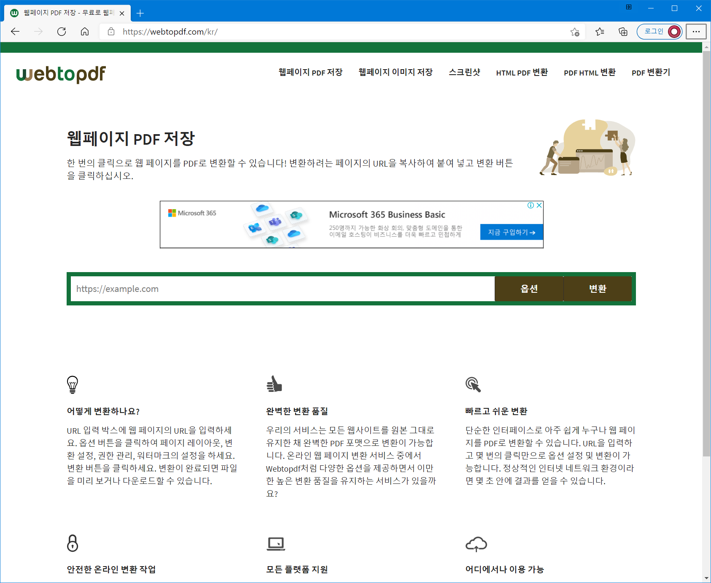The height and width of the screenshot is (583, 711).
Task: Click the cloud upload icon above 어디에서나 이용 가능
Action: click(476, 544)
